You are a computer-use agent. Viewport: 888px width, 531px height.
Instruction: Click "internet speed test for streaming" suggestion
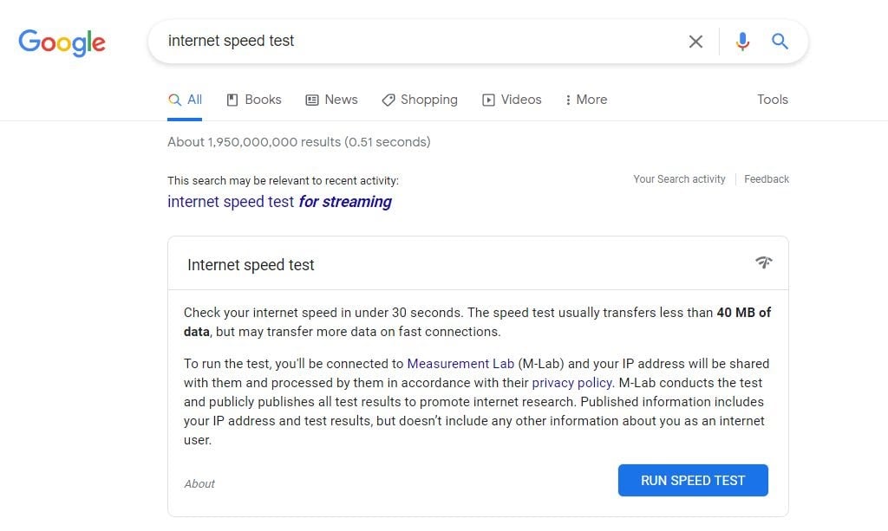[279, 202]
